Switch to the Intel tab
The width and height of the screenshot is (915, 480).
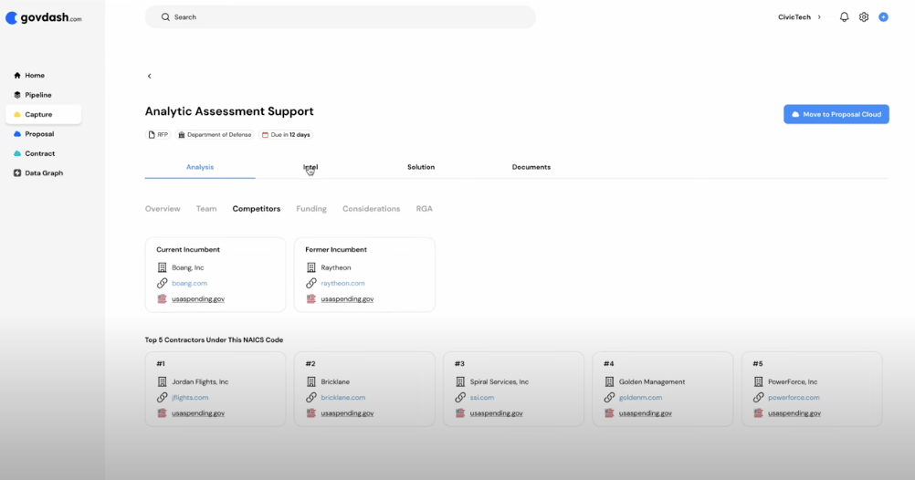(310, 167)
